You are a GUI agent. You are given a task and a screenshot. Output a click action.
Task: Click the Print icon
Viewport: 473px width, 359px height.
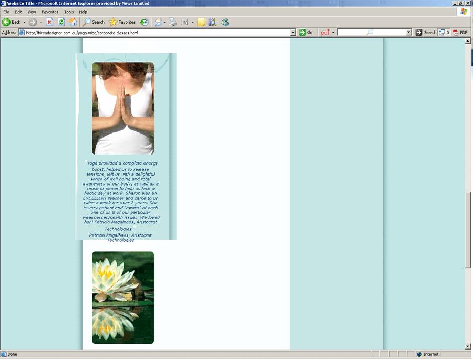[x=173, y=22]
